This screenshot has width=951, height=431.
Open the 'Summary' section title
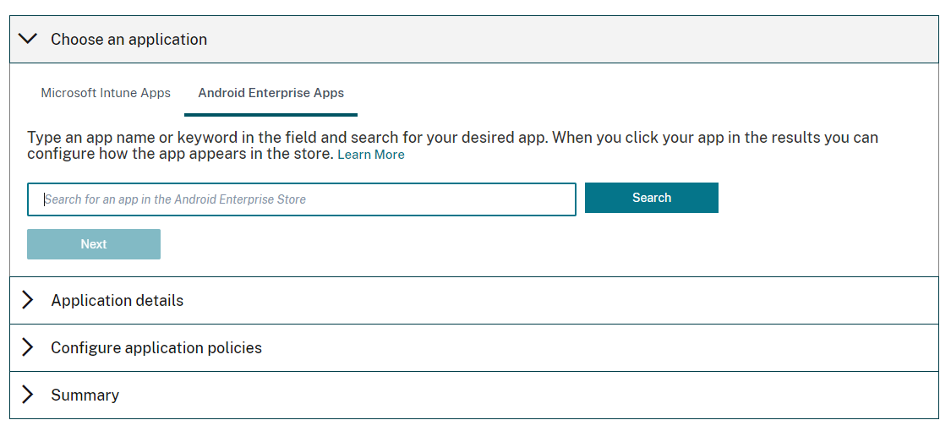pyautogui.click(x=85, y=396)
